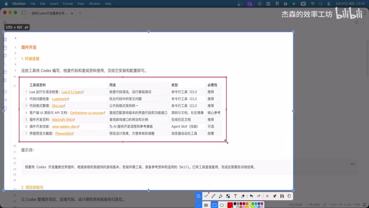This screenshot has height=208, width=369.
Task: Select the text annotation tool
Action: click(x=235, y=196)
